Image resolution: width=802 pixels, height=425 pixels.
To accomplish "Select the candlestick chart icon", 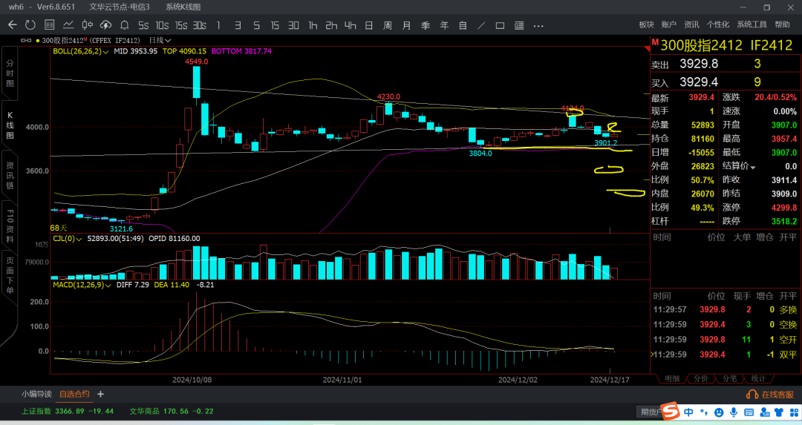I will click(86, 25).
